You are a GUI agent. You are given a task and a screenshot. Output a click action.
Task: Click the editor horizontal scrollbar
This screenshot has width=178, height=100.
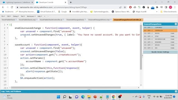(x=66, y=87)
